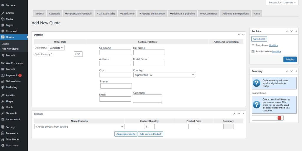Image resolution: width=302 pixels, height=151 pixels.
Task: Click the Security shield icon
Action: point(3,127)
